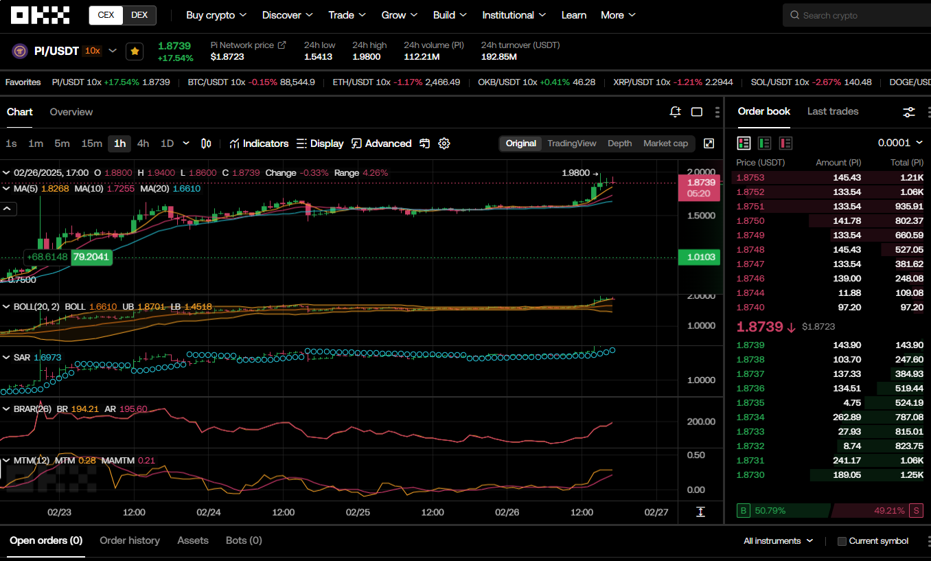
Task: Expand chart to fullscreen
Action: click(x=709, y=144)
